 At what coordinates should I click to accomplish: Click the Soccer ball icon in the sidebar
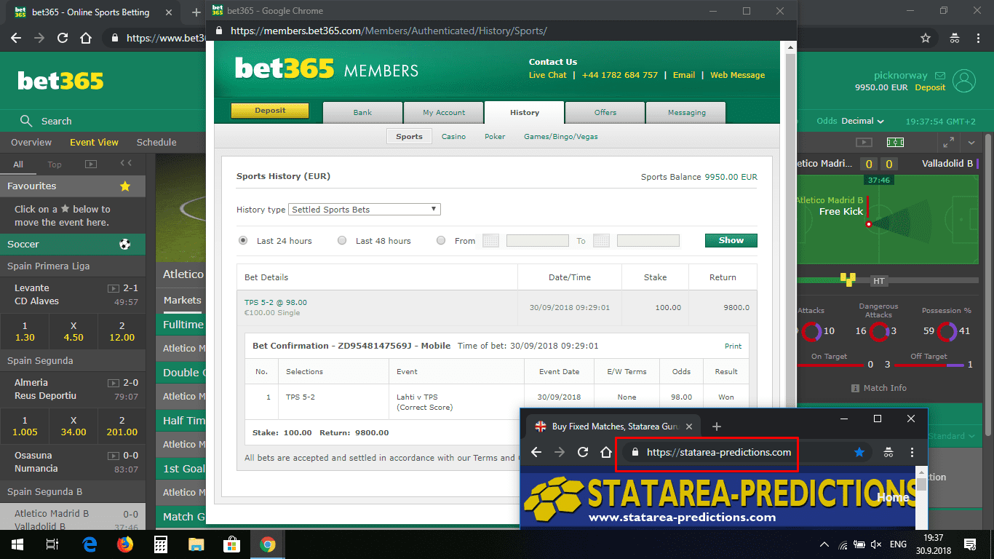click(x=124, y=245)
